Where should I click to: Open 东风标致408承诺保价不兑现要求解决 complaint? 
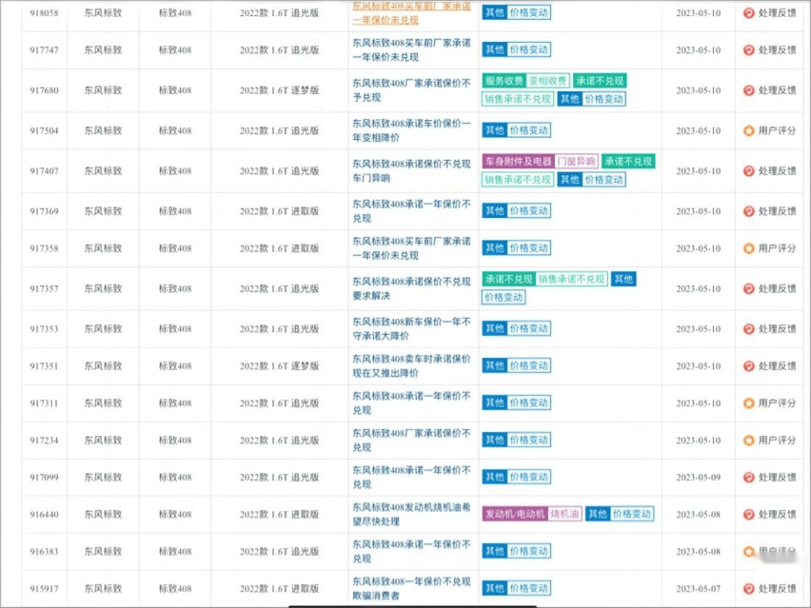pyautogui.click(x=412, y=289)
